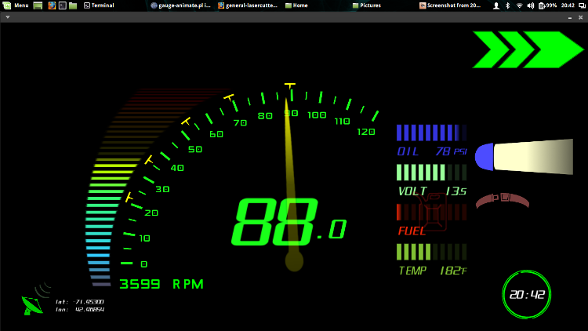Click the seatbelt warning indicator icon
Screen dimensions: 588x331
pos(502,200)
